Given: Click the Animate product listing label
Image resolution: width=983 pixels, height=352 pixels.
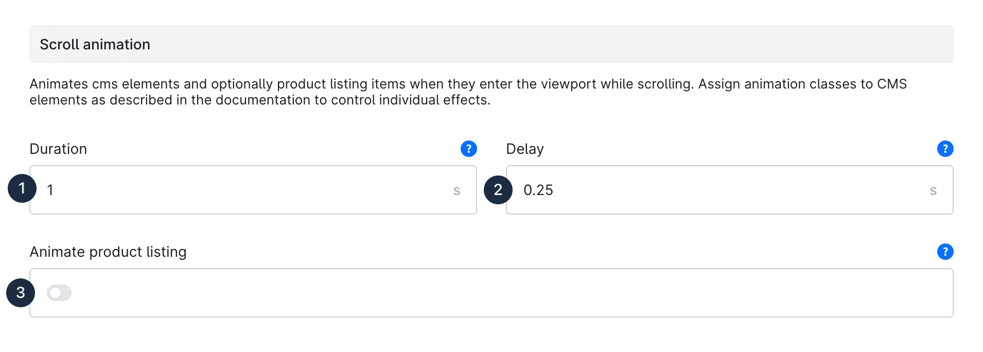Looking at the screenshot, I should [x=108, y=252].
